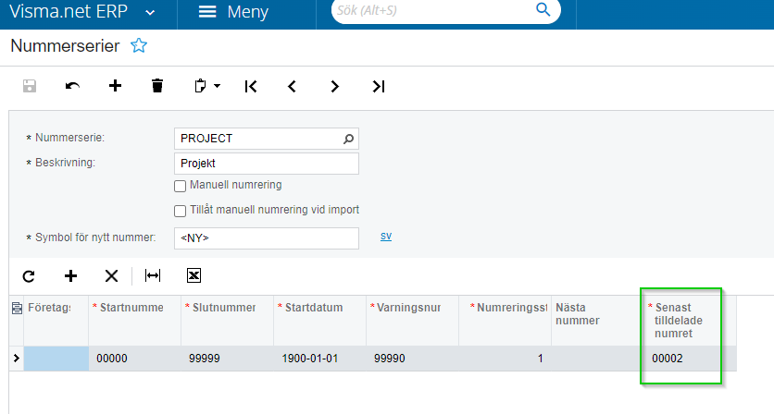Select the Startnummer cell 00000

tap(135, 359)
